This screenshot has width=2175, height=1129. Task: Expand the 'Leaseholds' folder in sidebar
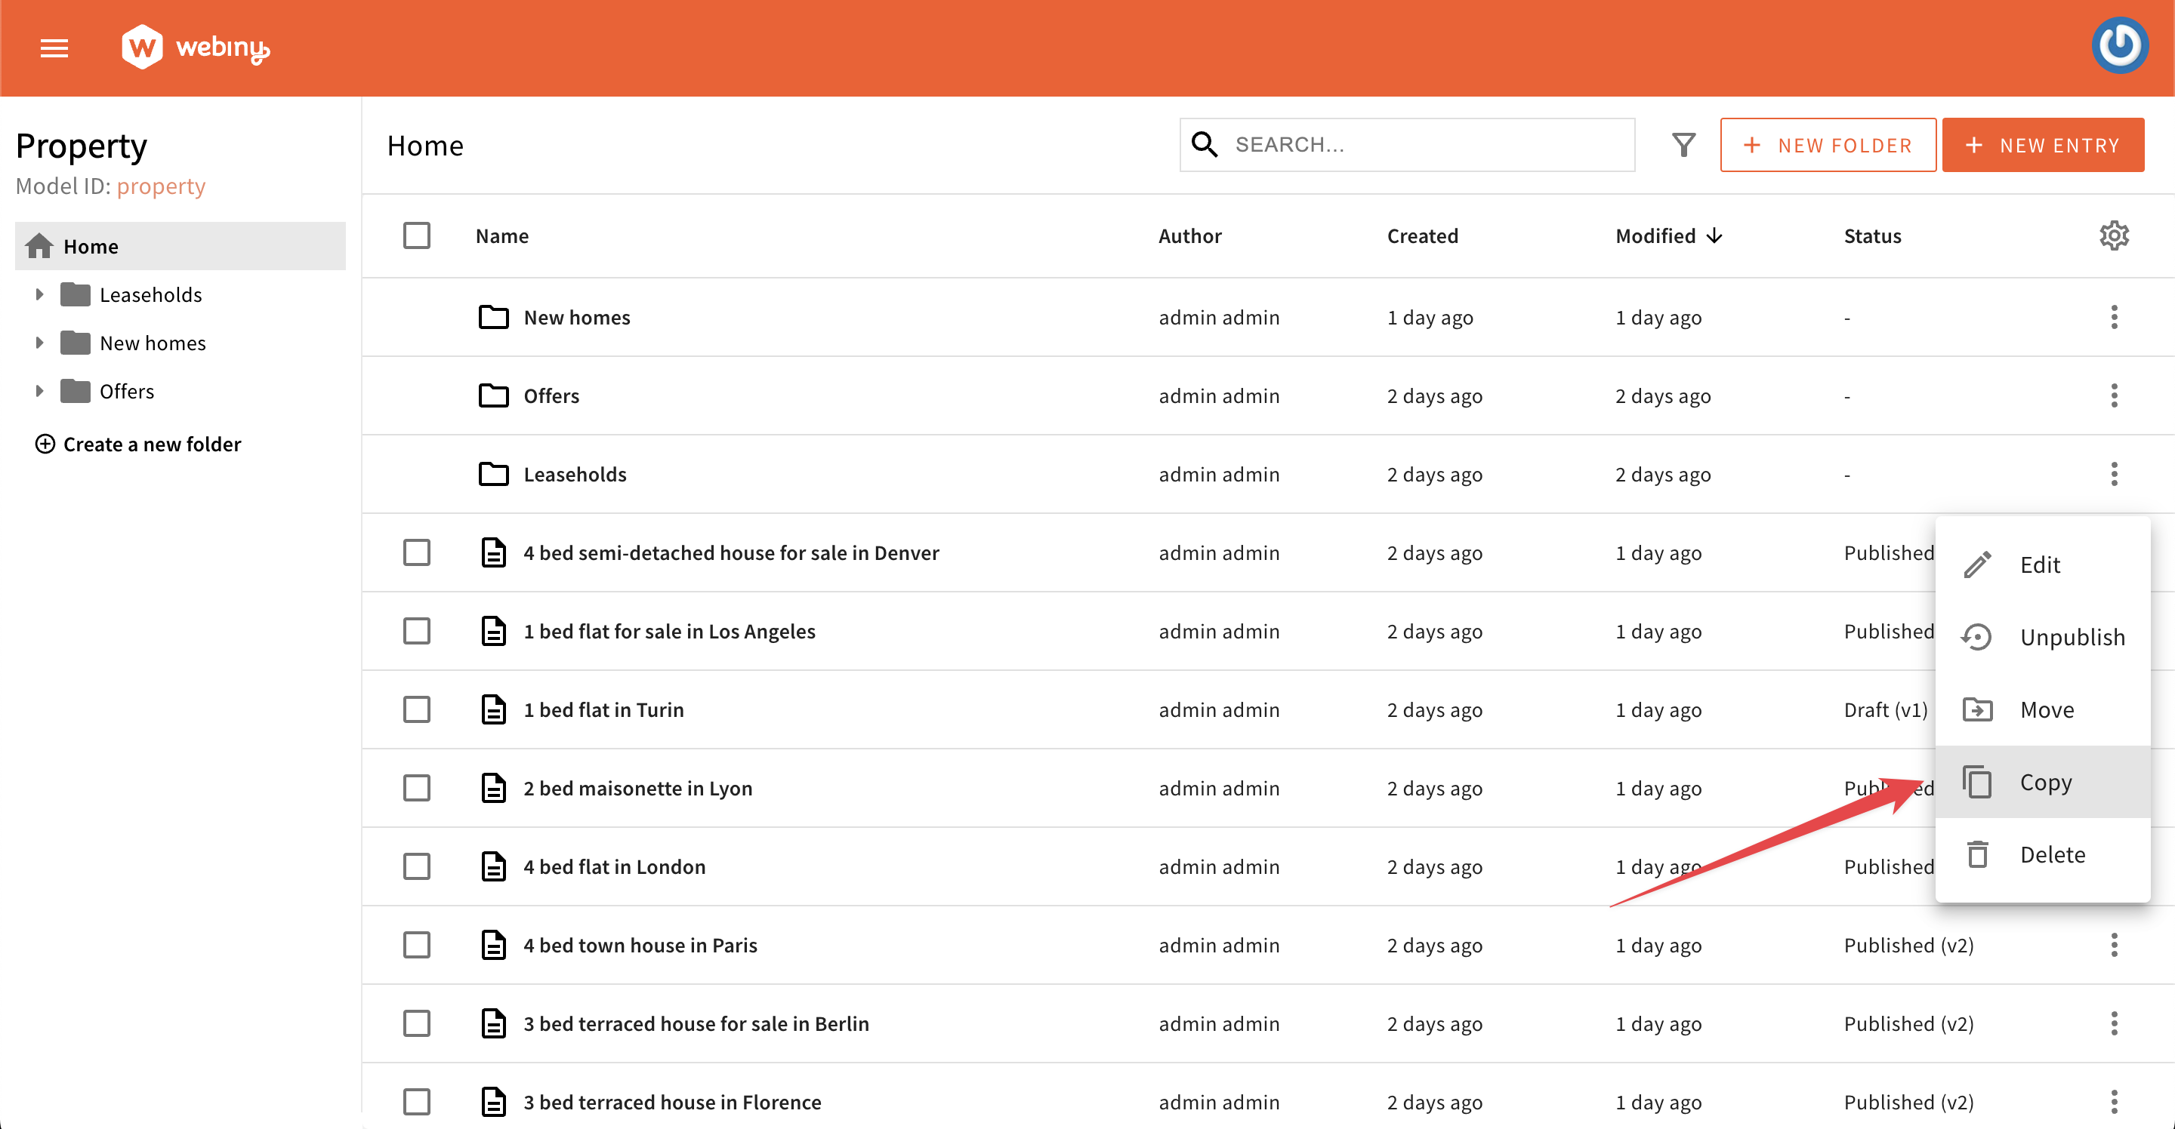39,294
